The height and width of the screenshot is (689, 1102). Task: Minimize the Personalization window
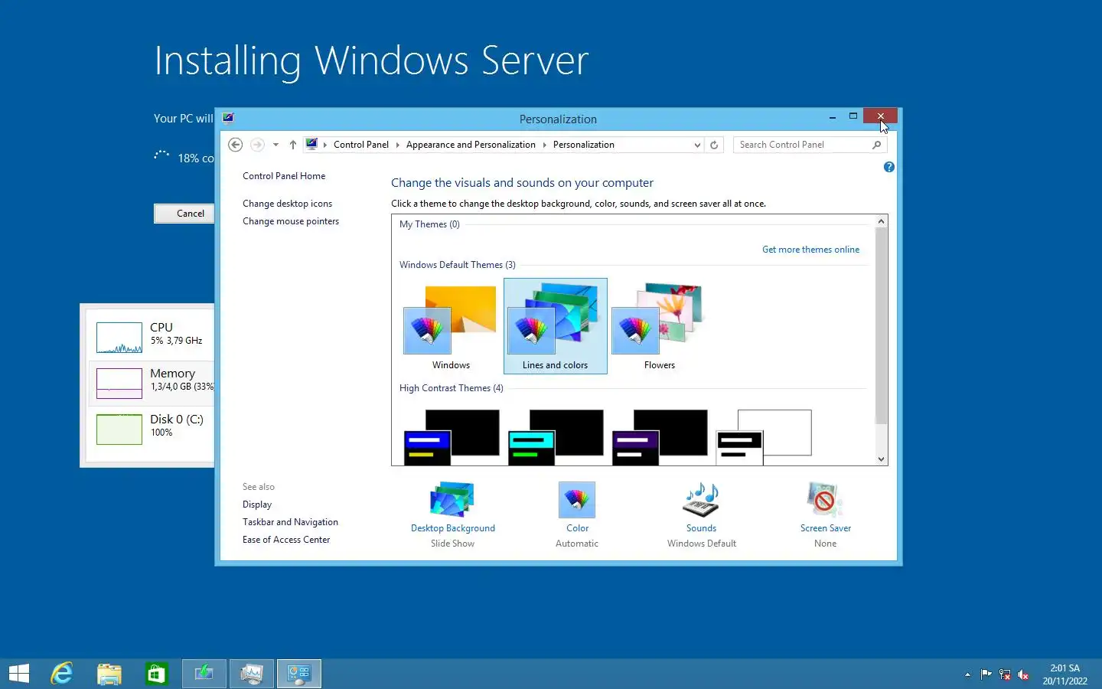[832, 116]
